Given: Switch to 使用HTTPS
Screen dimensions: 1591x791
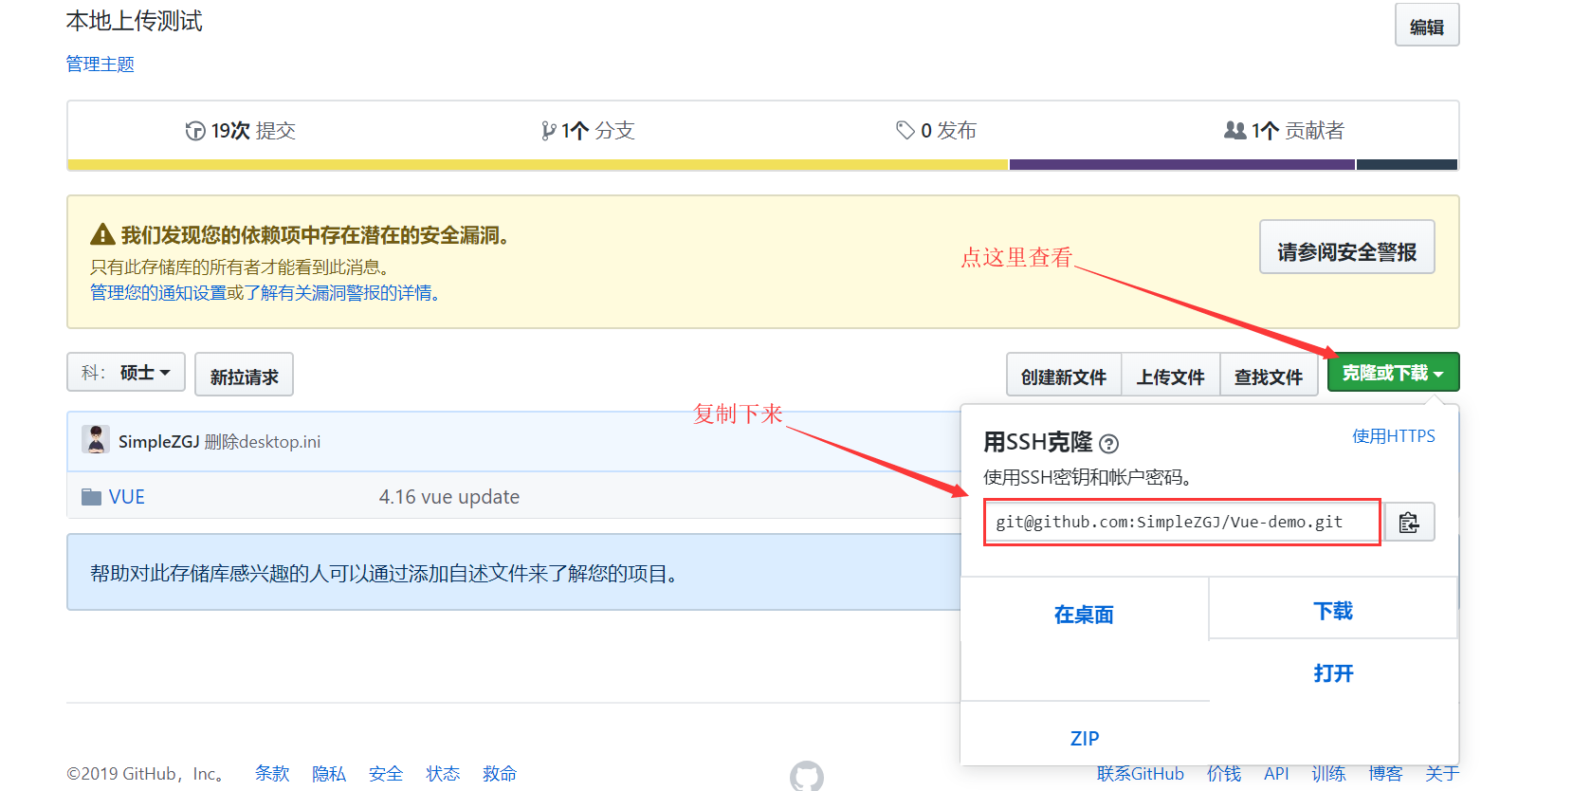Looking at the screenshot, I should point(1394,436).
